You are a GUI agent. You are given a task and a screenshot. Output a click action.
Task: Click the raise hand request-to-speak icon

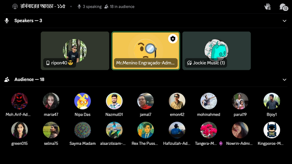268,7
